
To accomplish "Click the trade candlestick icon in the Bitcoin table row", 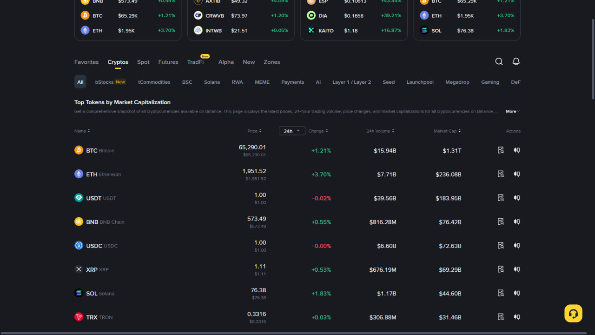I will pyautogui.click(x=516, y=150).
